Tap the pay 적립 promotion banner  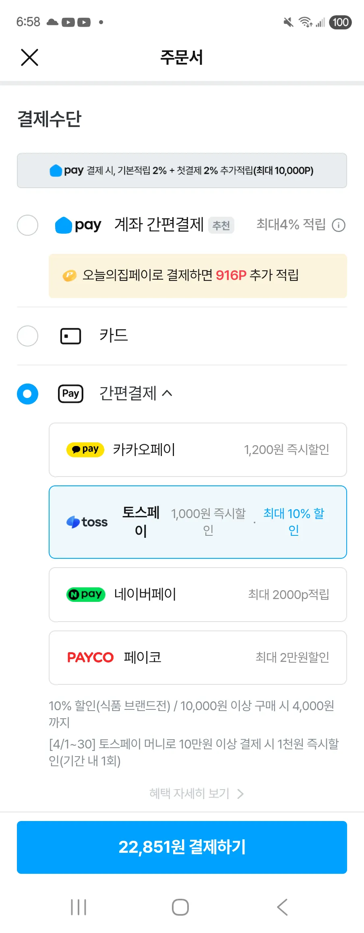[182, 170]
